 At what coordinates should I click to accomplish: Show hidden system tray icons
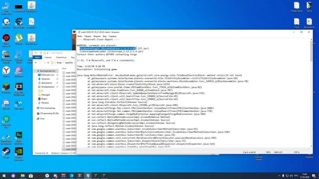279,176
